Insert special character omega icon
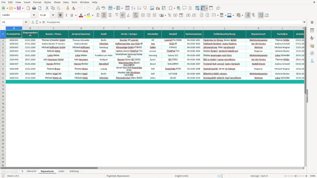The image size is (317, 178). tap(171, 8)
